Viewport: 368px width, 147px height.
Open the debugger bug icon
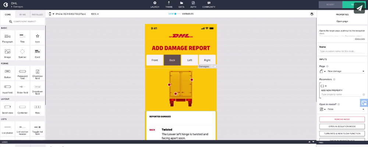312,14
